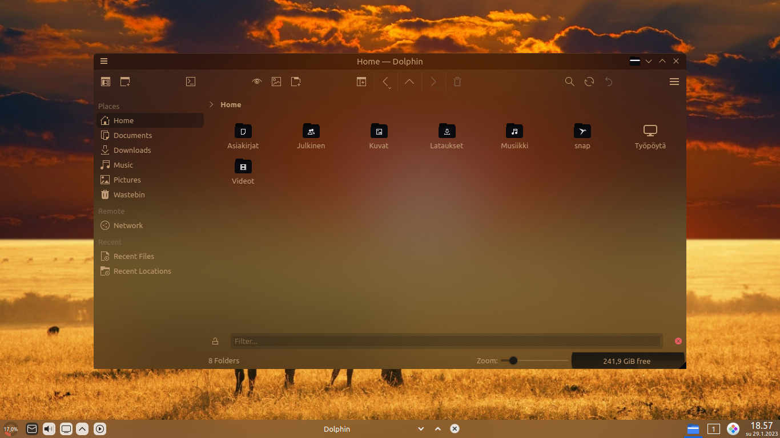Screen dimensions: 780x438
Task: Click the colorful launcher icon in the taskbar
Action: click(733, 429)
